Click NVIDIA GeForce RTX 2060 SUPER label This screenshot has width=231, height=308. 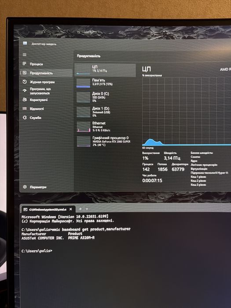pos(111,141)
